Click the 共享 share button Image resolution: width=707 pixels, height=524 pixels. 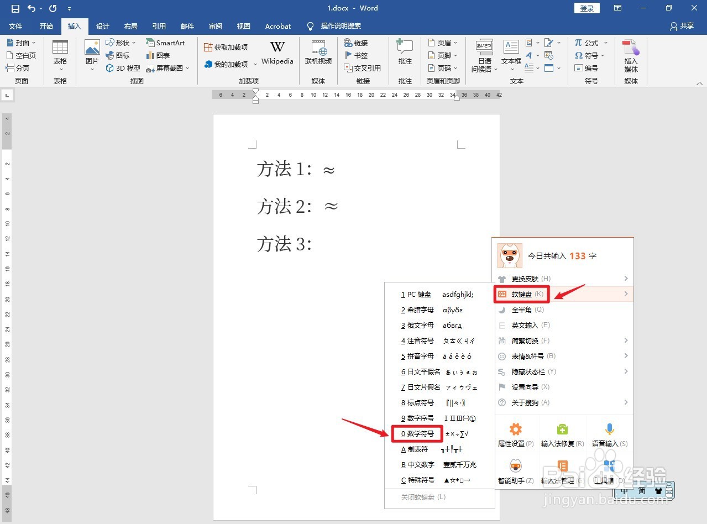tap(682, 26)
